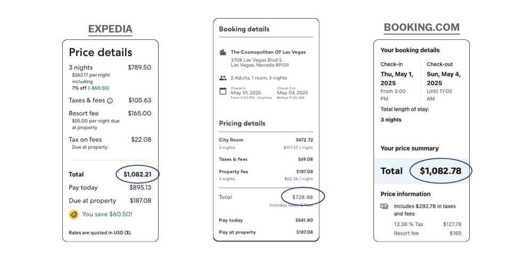Click the Thu, May 1, 2025 check-in date

coord(396,79)
